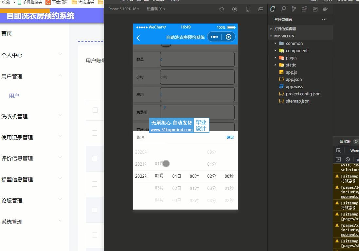Clear console with the block icon

click(348, 159)
